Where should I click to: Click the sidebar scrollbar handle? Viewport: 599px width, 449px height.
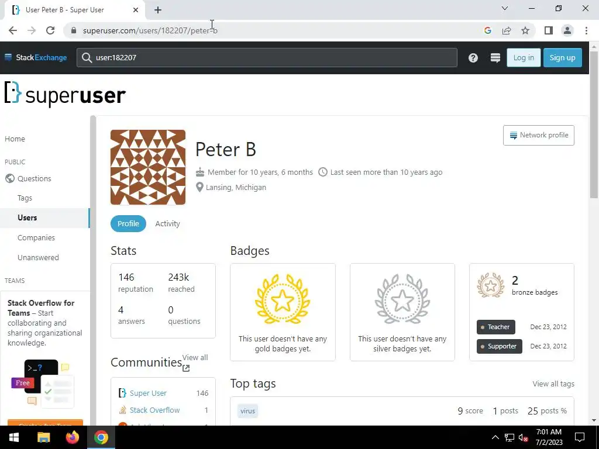[93, 270]
